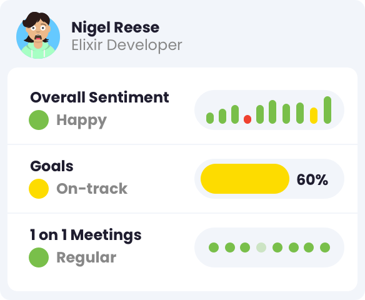Click the first short green sentiment bar
This screenshot has width=365, height=300.
click(210, 118)
